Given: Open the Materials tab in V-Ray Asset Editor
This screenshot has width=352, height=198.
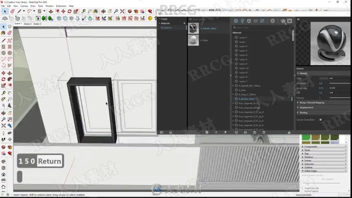Looking at the screenshot, I should [x=236, y=21].
